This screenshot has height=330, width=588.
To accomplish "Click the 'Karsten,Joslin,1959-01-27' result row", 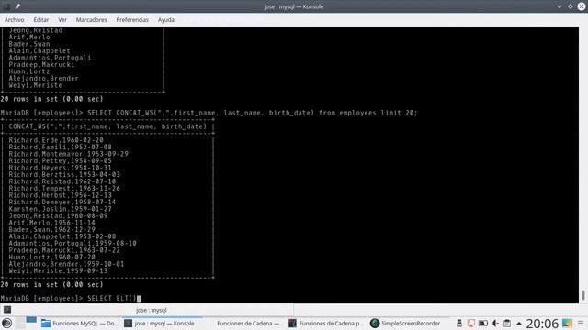I will pos(61,209).
